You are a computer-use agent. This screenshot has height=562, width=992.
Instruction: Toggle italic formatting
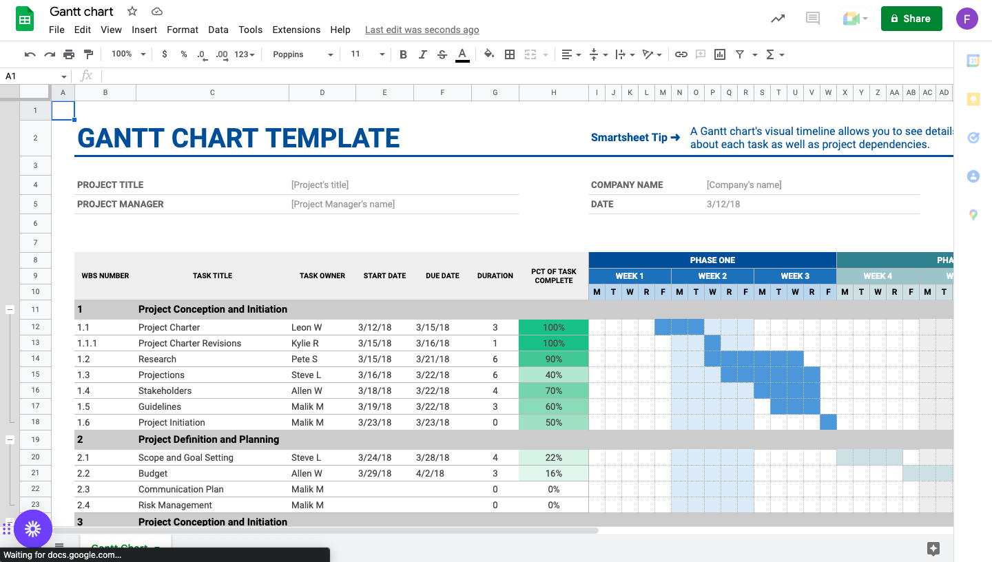[x=423, y=54]
